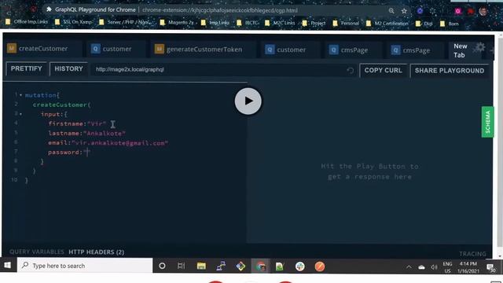
Task: Open the clock showing 4:14 PM
Action: (x=468, y=267)
